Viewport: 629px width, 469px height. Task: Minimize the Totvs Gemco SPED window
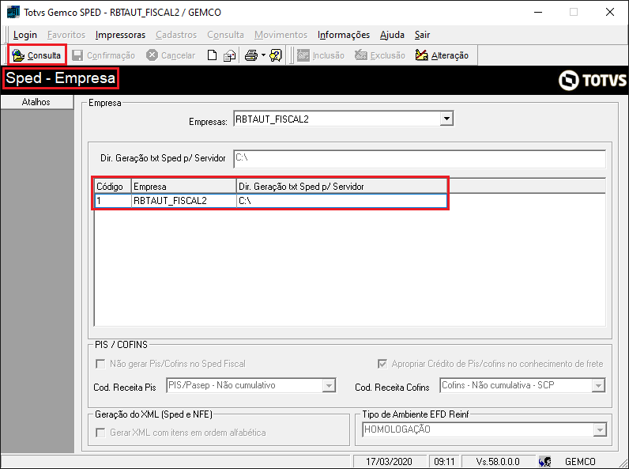(538, 12)
